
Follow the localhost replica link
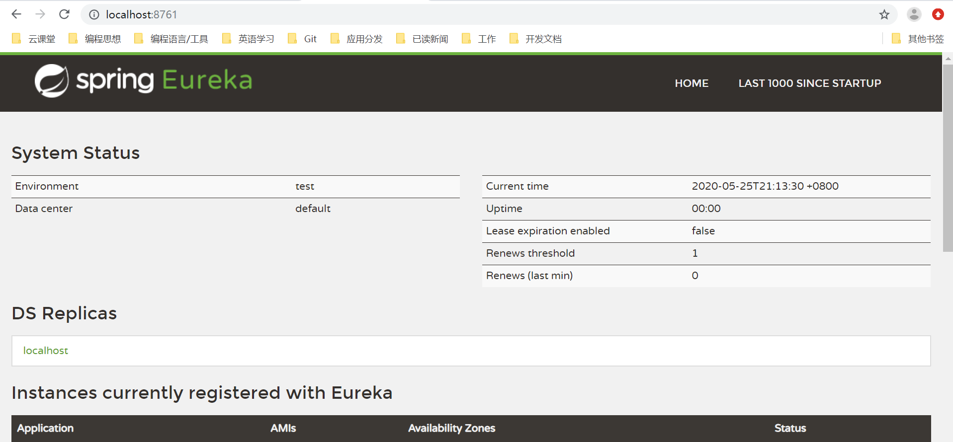(46, 351)
